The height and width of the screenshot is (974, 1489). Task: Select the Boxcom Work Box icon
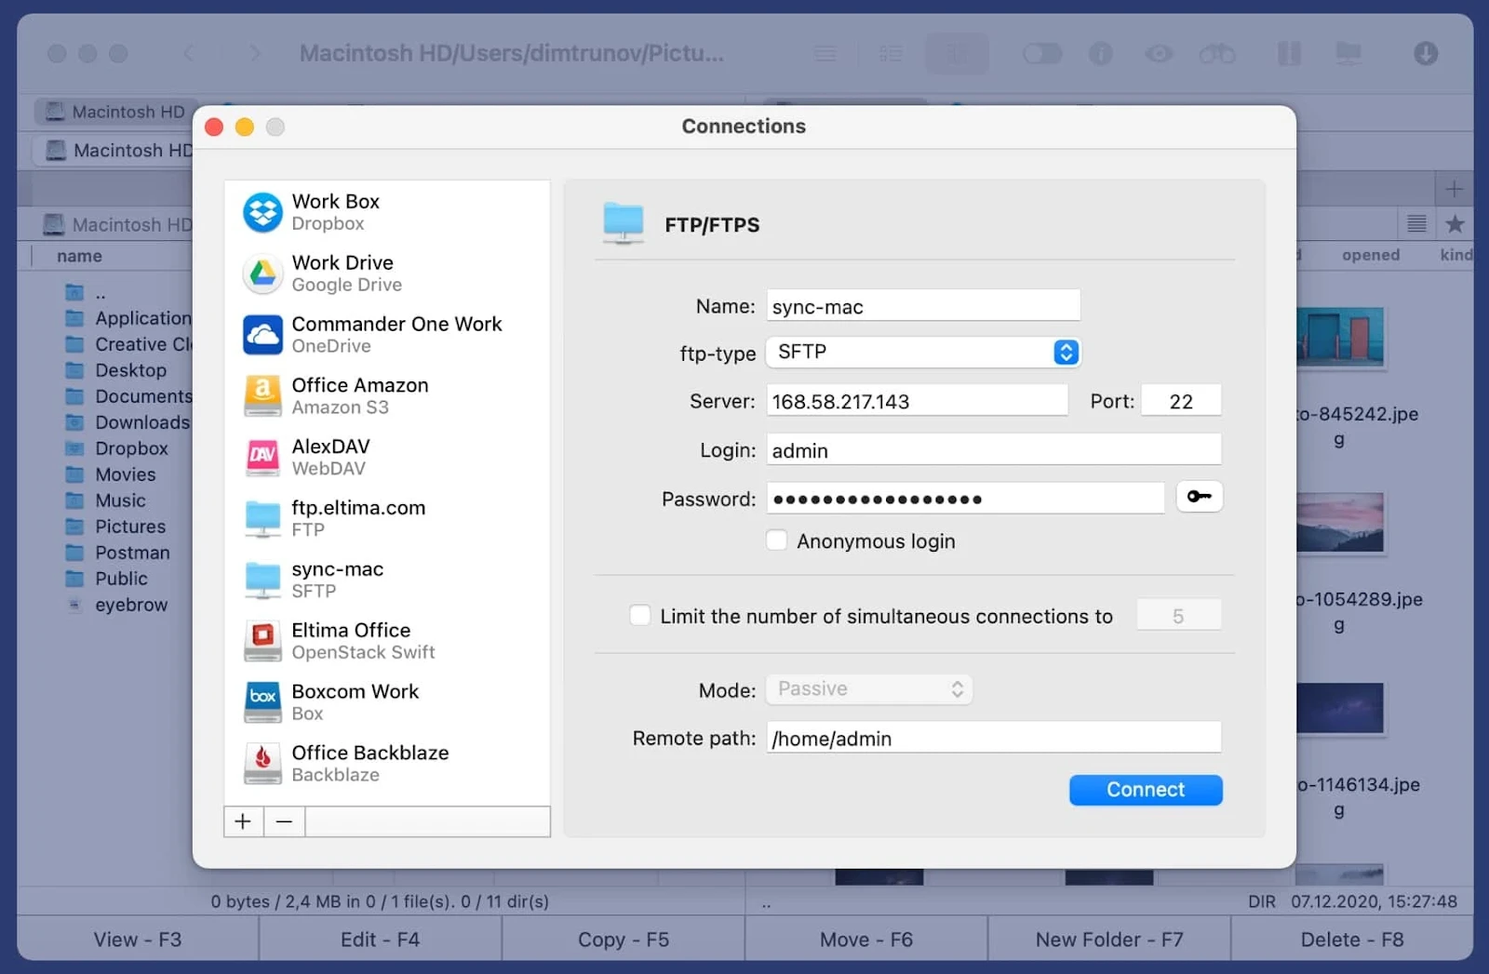click(262, 702)
